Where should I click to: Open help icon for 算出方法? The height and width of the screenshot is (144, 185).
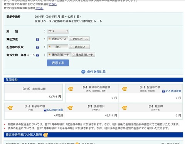37,39
